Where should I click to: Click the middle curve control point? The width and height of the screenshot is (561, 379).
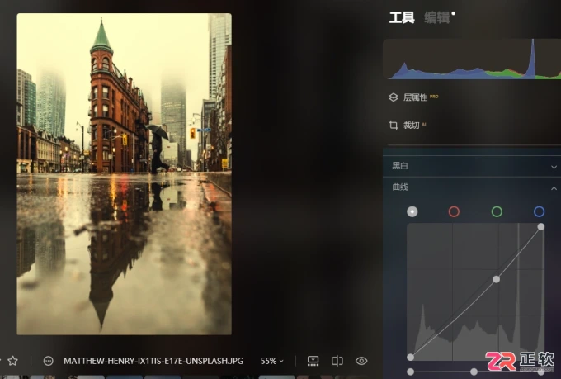point(497,279)
